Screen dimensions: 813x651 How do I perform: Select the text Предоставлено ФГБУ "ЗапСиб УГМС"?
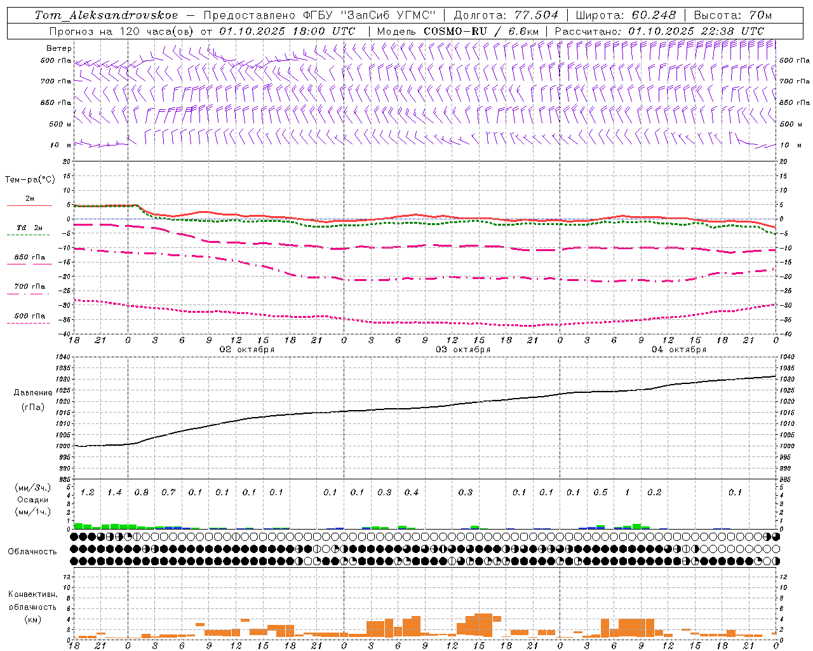[320, 15]
